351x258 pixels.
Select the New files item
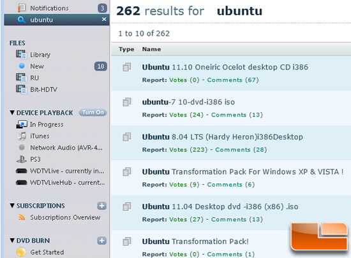point(37,66)
